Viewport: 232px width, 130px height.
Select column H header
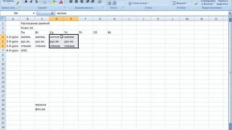pos(115,19)
